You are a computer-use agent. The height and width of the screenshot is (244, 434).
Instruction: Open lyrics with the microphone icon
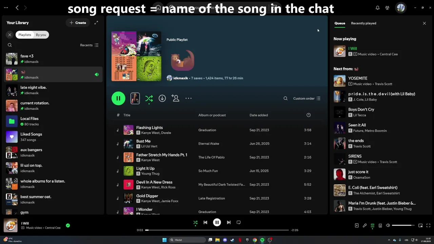click(x=364, y=225)
